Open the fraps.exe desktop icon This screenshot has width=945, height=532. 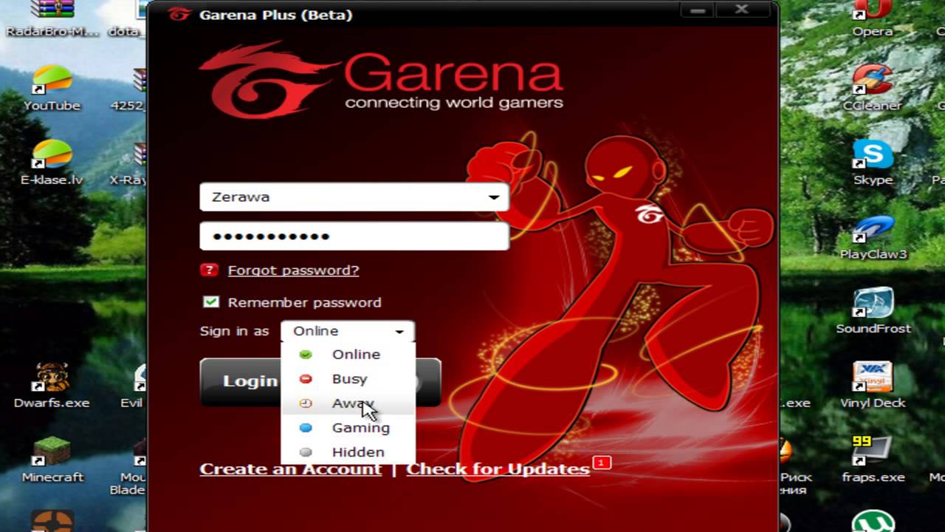[x=873, y=453]
